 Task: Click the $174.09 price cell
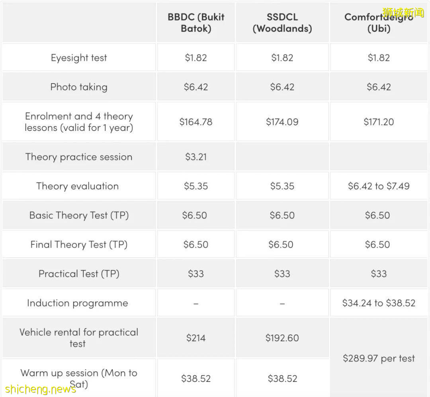pos(282,122)
